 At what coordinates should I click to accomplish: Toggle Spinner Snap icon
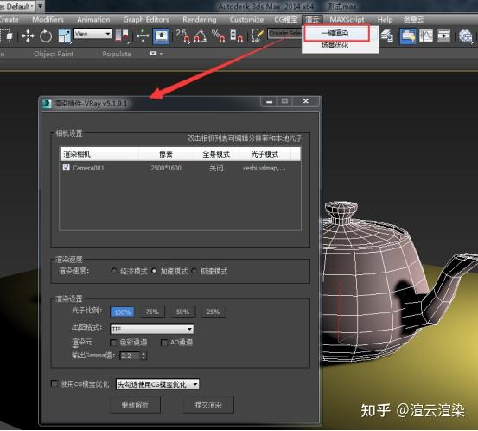coord(236,36)
